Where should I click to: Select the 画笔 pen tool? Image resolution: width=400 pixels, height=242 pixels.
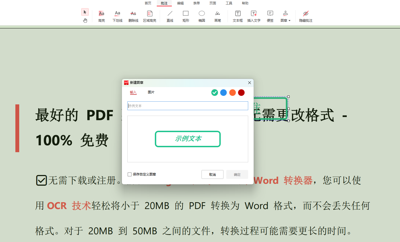(218, 16)
